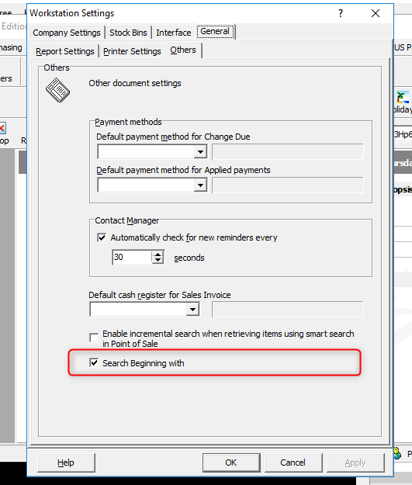The height and width of the screenshot is (485, 412).
Task: Open the Printer Settings tab
Action: (x=132, y=51)
